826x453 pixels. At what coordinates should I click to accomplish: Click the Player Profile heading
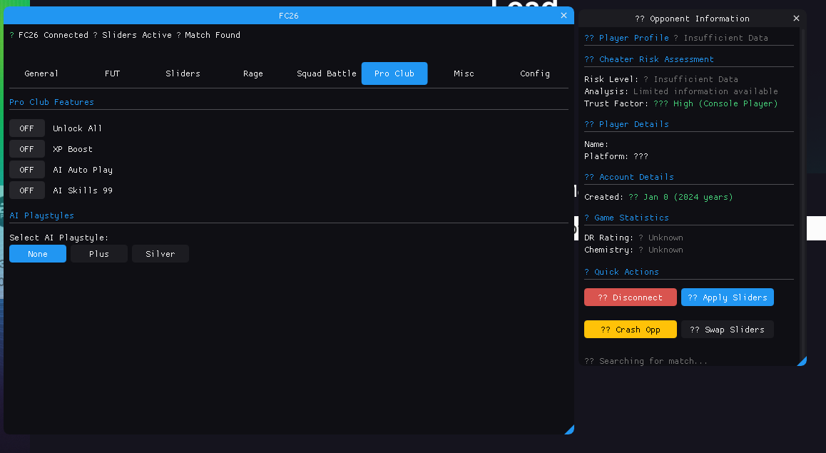[627, 38]
